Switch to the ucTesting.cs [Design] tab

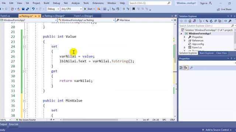point(53,16)
